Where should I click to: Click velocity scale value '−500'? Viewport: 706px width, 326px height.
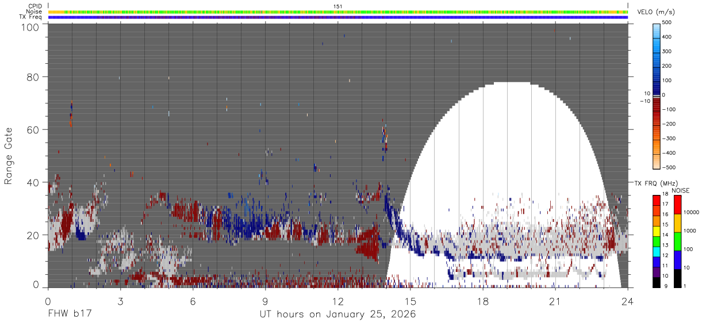pos(668,168)
